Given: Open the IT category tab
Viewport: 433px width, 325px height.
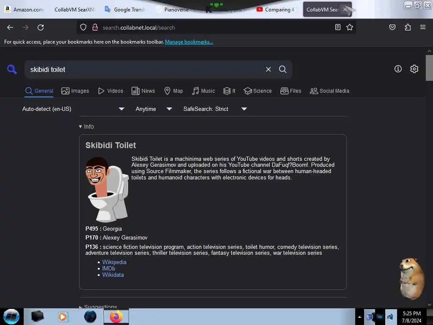Looking at the screenshot, I should pos(229,91).
